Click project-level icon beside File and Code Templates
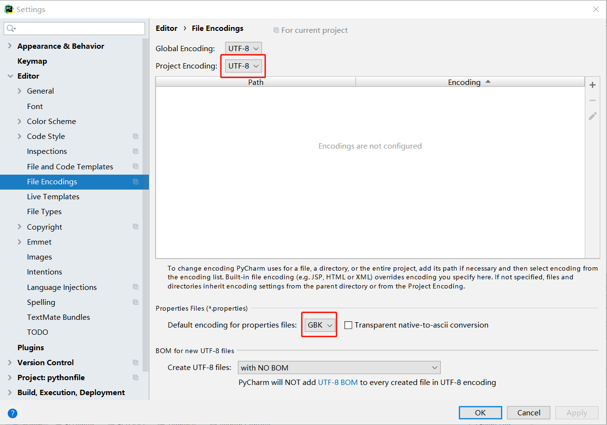 point(135,166)
